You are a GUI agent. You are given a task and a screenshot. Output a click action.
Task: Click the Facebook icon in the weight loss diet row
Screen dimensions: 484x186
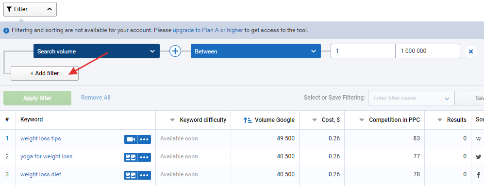(x=479, y=175)
